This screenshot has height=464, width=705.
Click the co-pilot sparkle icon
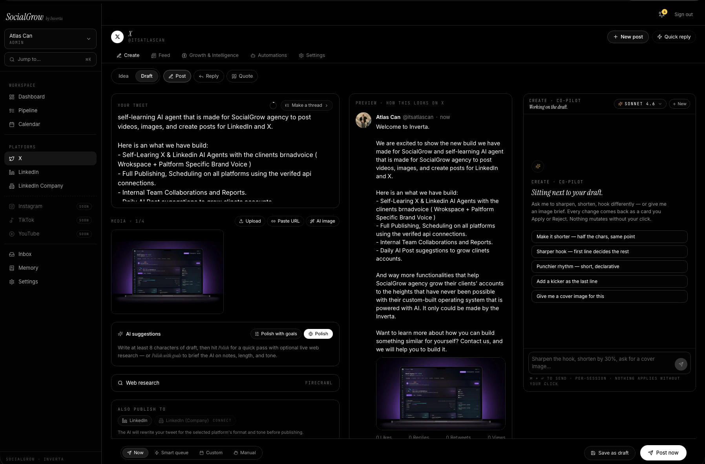538,166
